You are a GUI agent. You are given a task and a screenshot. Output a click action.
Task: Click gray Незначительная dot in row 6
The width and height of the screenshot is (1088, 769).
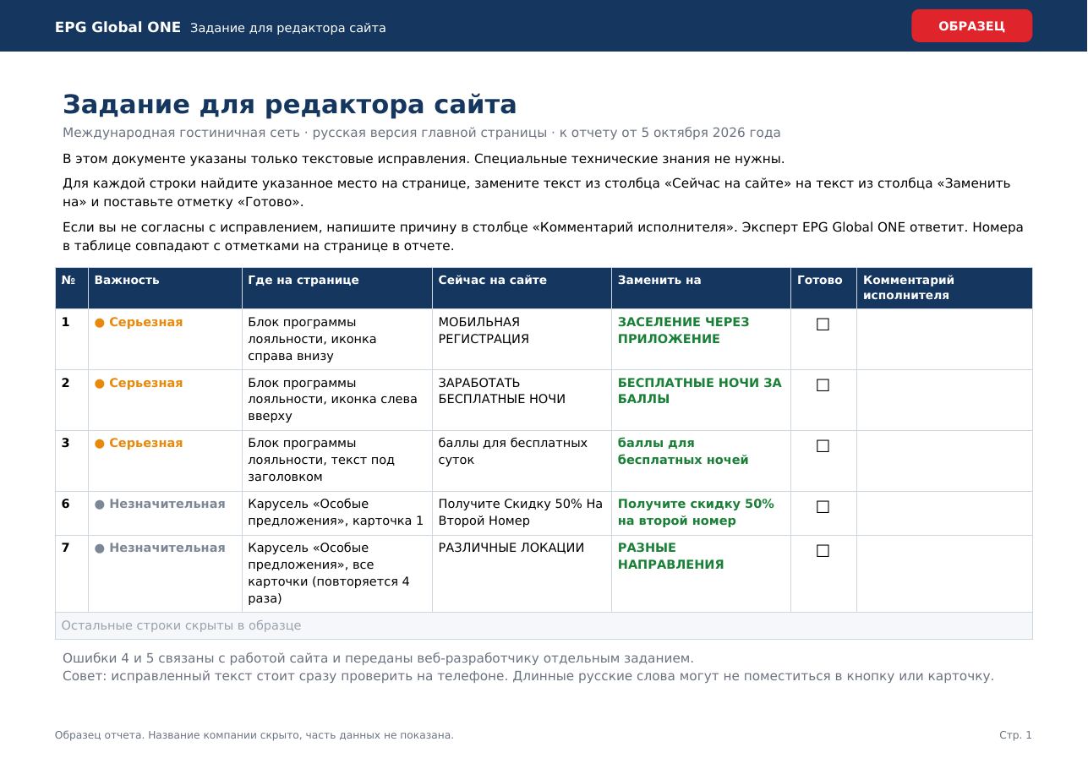pos(100,504)
